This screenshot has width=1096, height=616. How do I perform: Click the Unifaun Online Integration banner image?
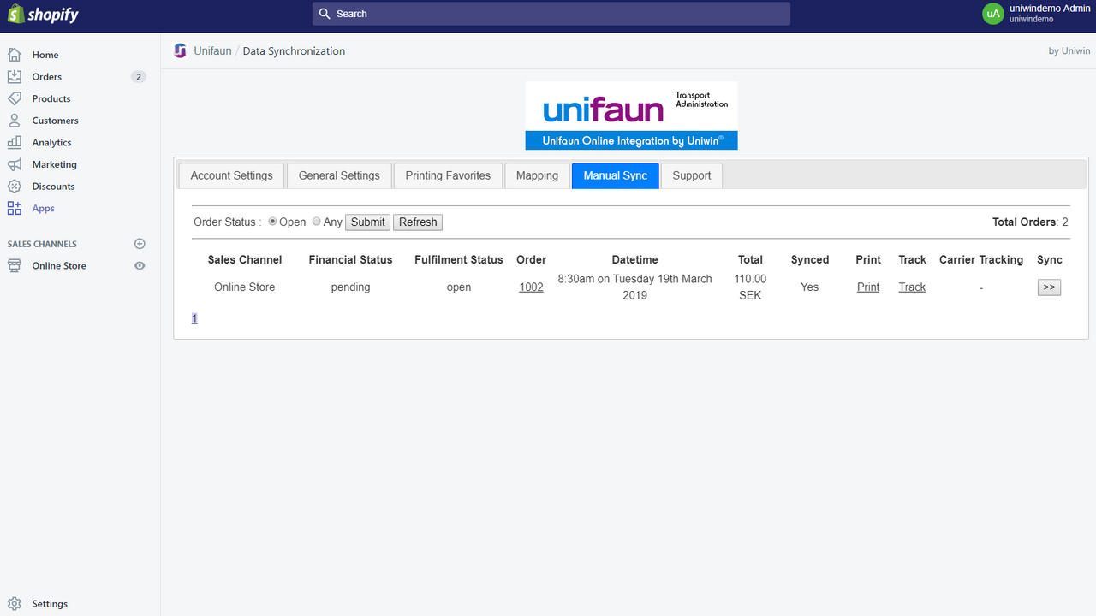(x=631, y=115)
